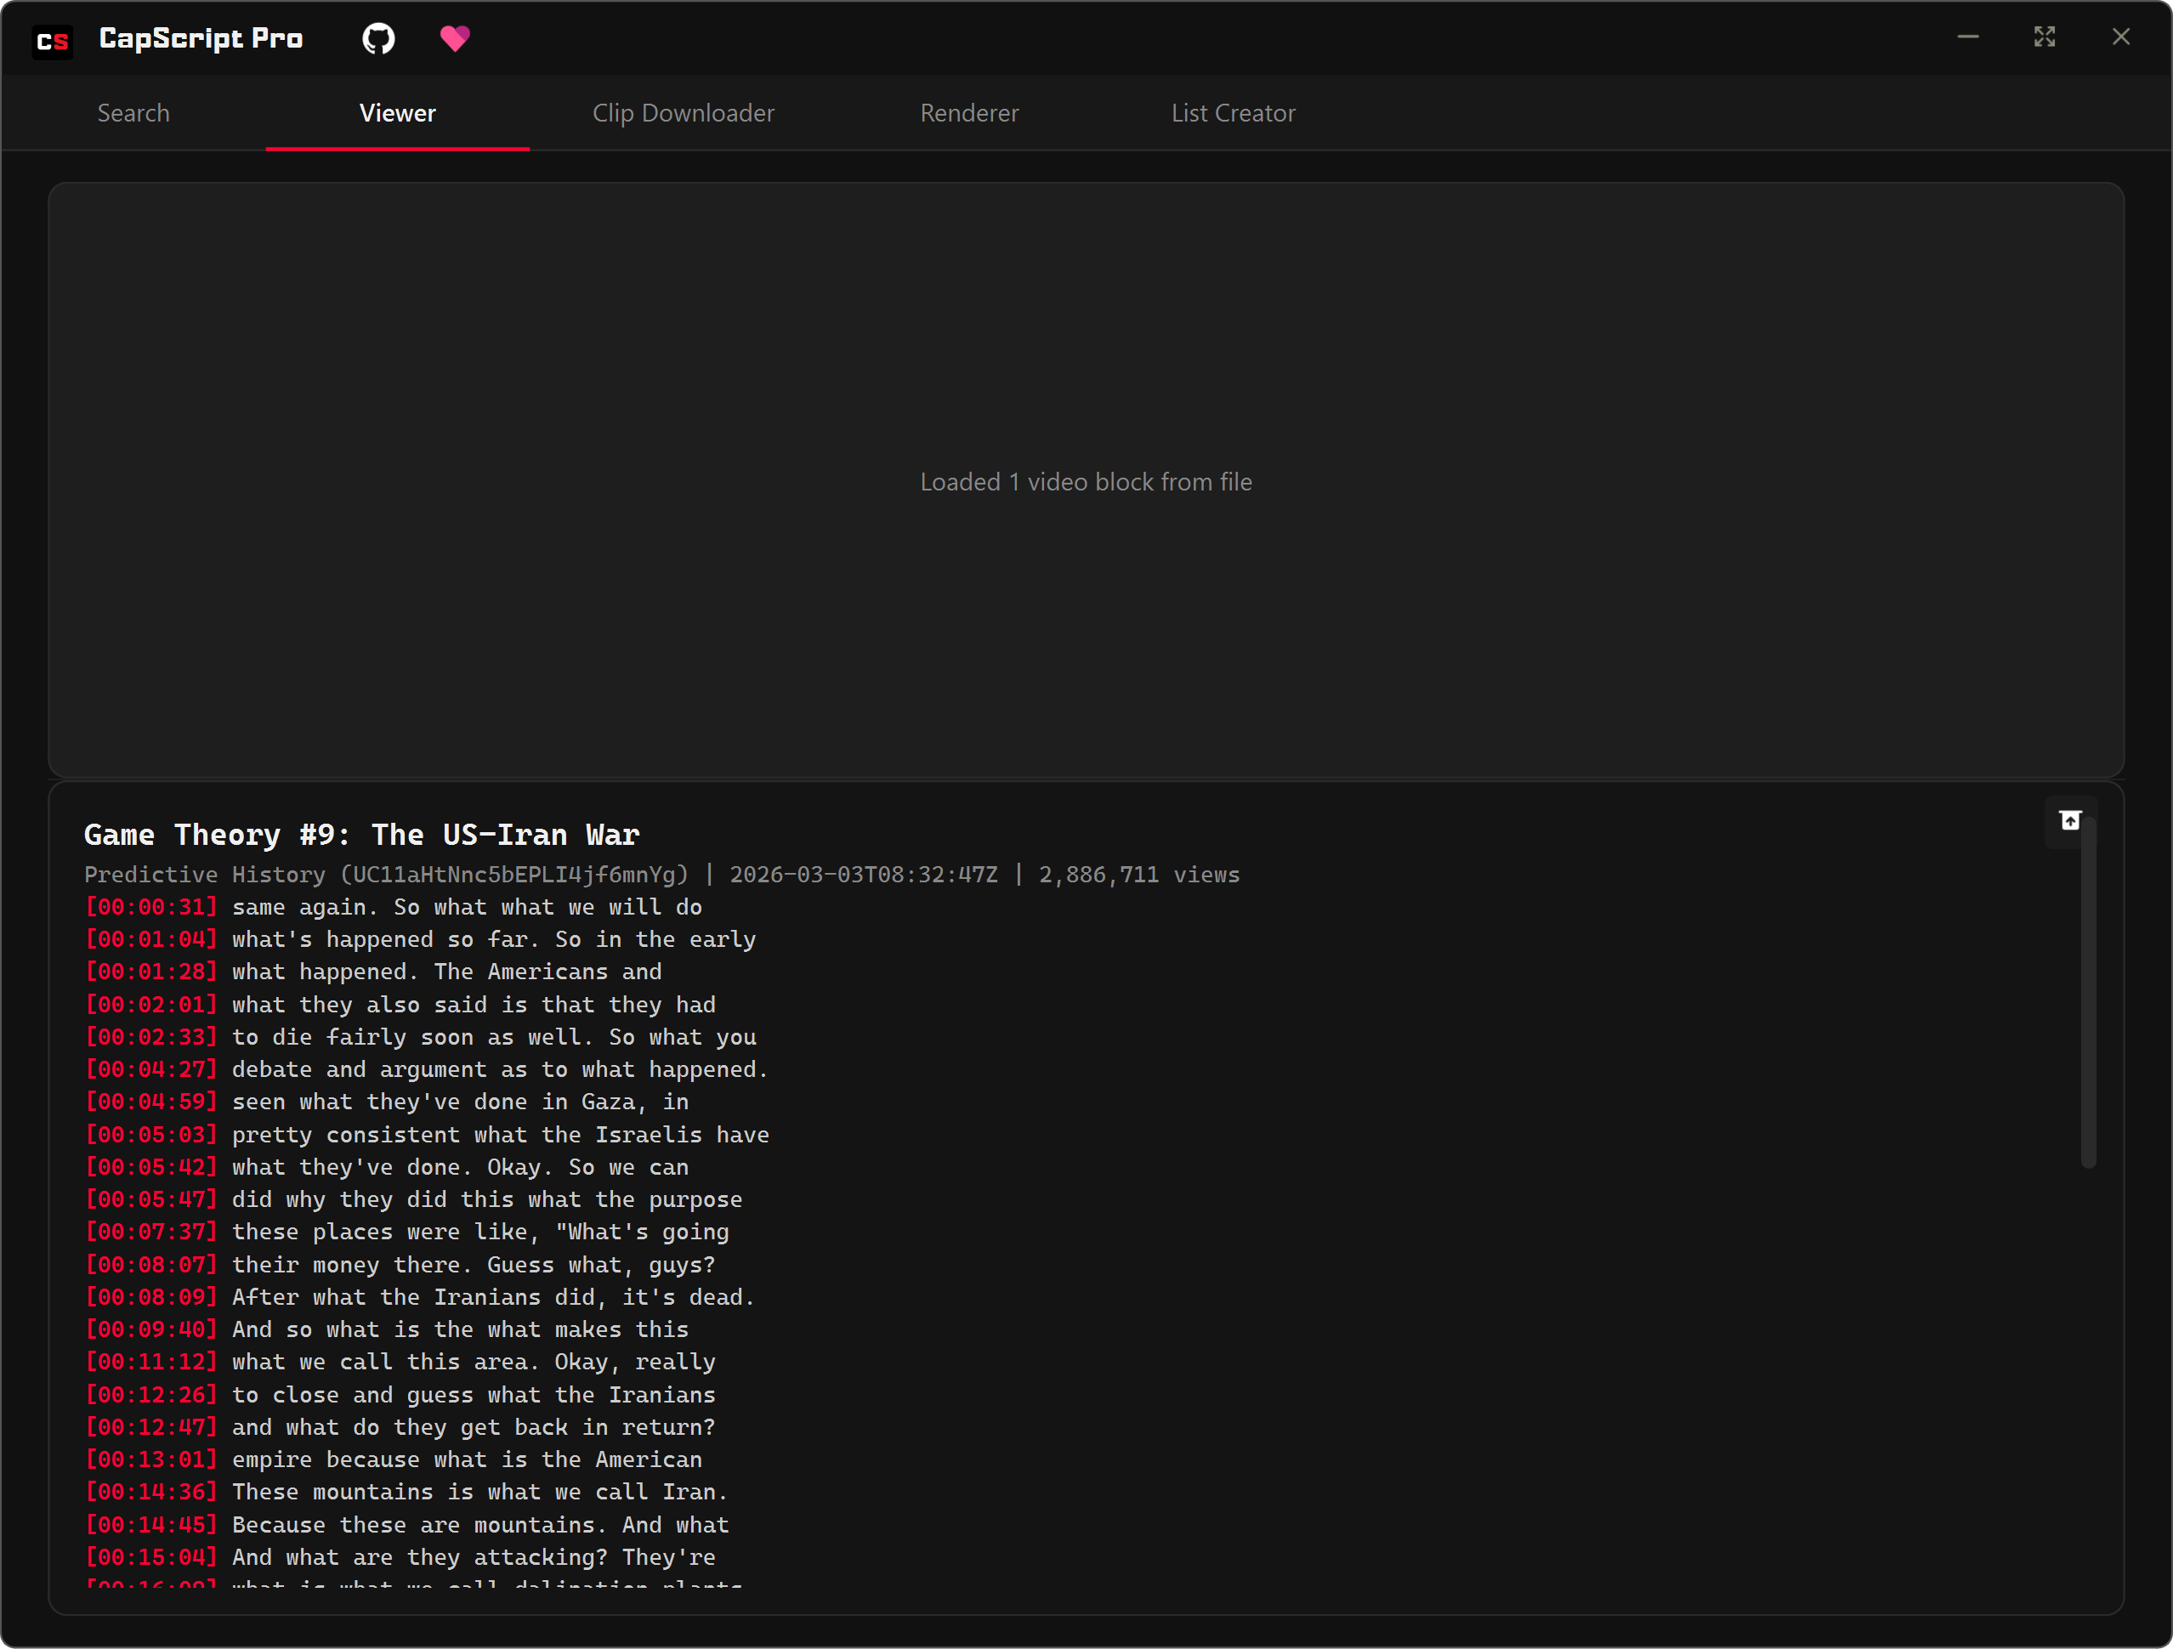This screenshot has height=1649, width=2173.
Task: Click the video title Game Theory #9
Action: 360,834
